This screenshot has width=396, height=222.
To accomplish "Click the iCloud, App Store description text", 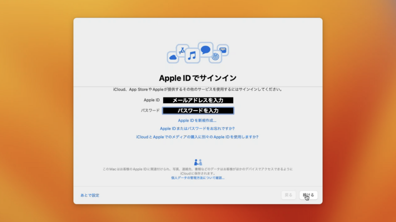I will coord(198,89).
